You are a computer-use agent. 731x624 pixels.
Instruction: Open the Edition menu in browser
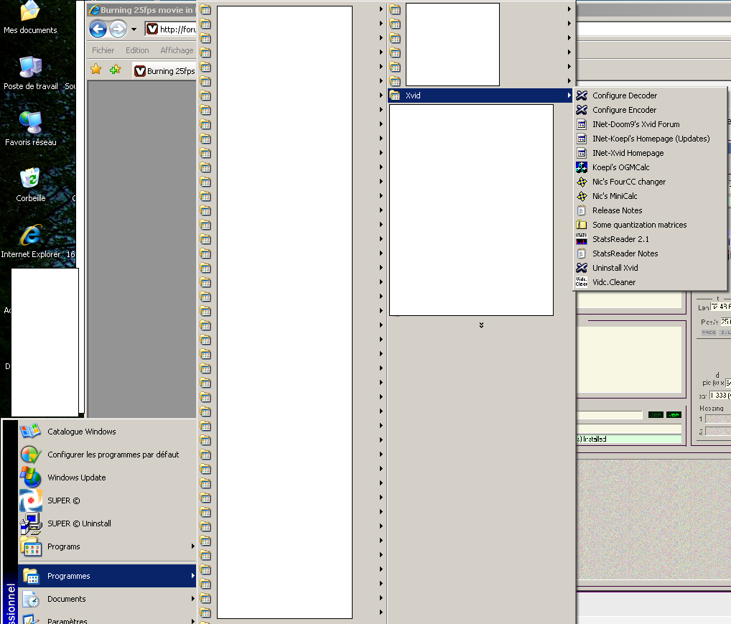click(x=137, y=50)
